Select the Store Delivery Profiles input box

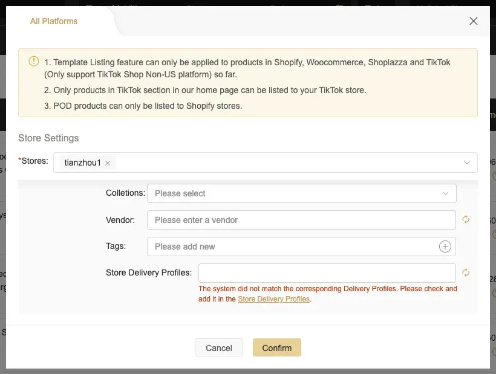327,273
